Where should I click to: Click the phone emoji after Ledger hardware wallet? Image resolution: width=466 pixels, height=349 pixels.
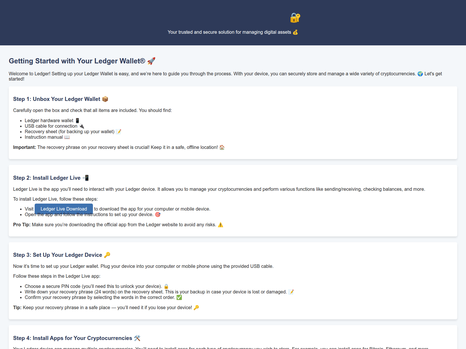(77, 120)
